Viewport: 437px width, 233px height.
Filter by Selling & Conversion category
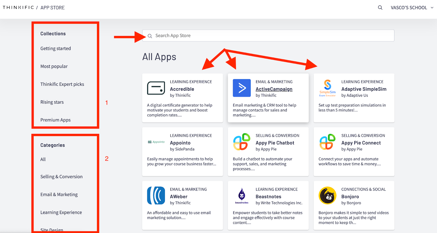(x=61, y=177)
